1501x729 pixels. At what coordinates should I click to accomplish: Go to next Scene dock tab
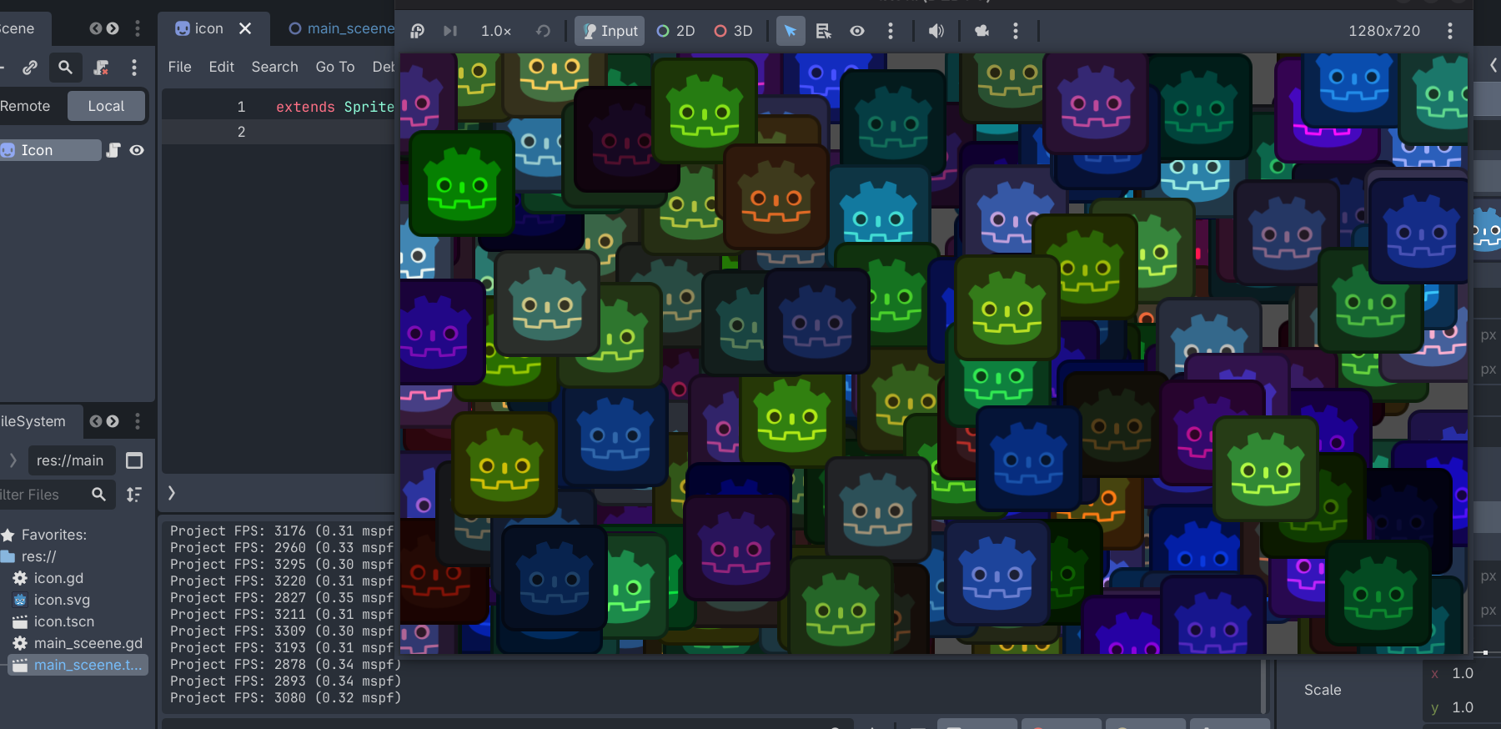(113, 28)
